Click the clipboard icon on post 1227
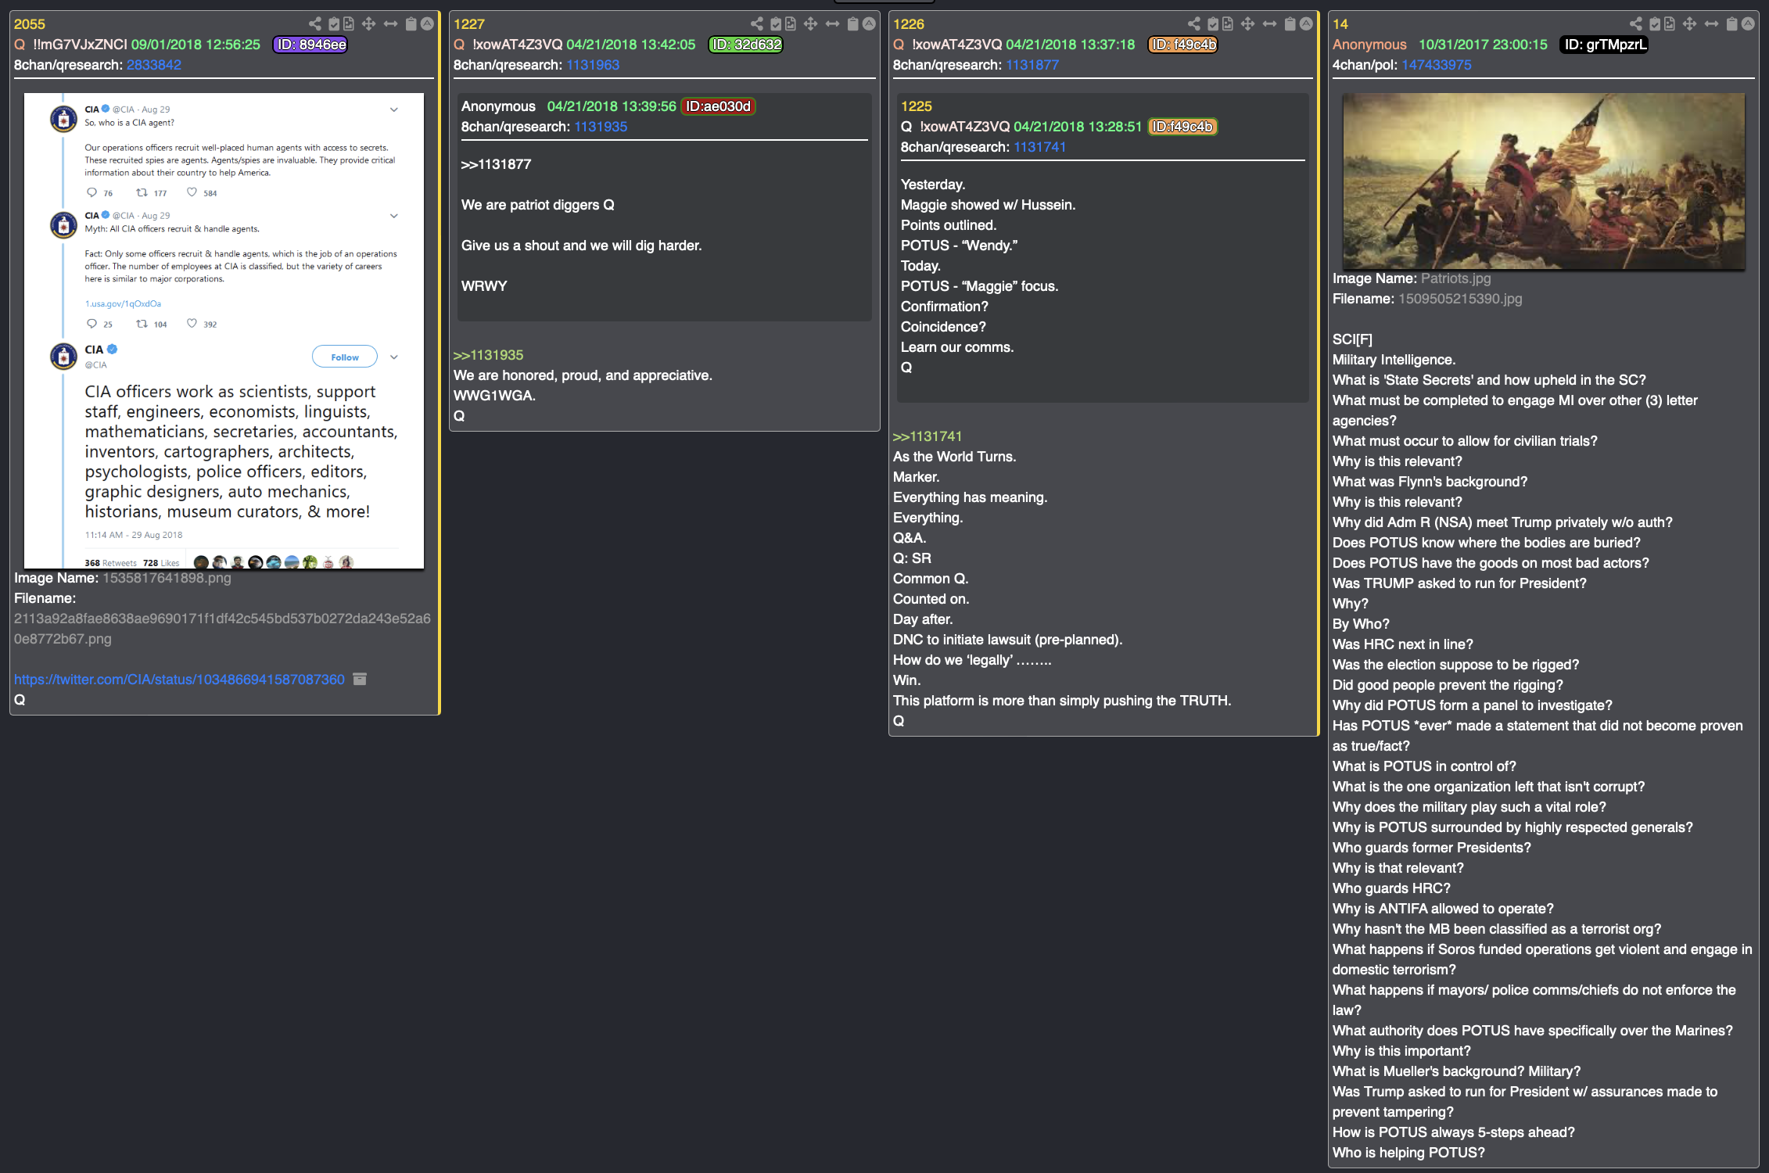The width and height of the screenshot is (1769, 1173). (x=852, y=24)
